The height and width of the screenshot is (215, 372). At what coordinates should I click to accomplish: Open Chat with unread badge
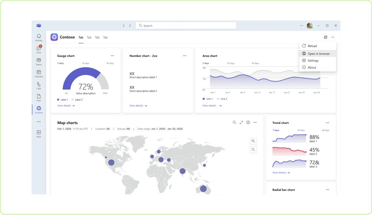pos(39,49)
